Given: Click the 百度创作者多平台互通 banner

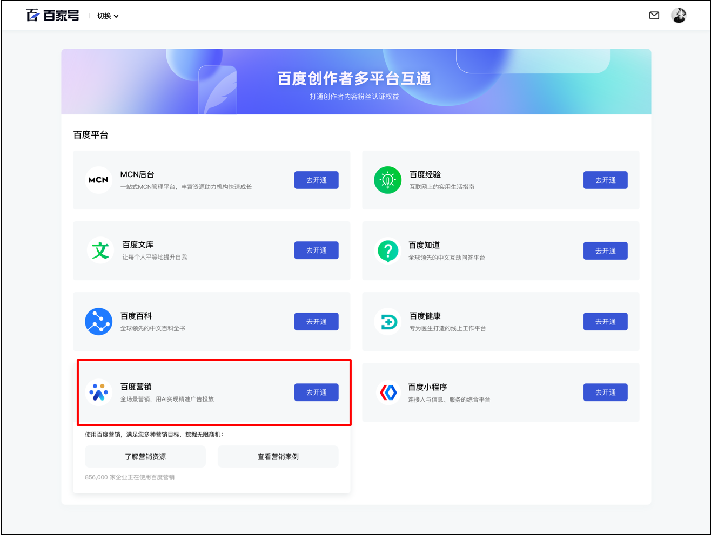Looking at the screenshot, I should [356, 82].
